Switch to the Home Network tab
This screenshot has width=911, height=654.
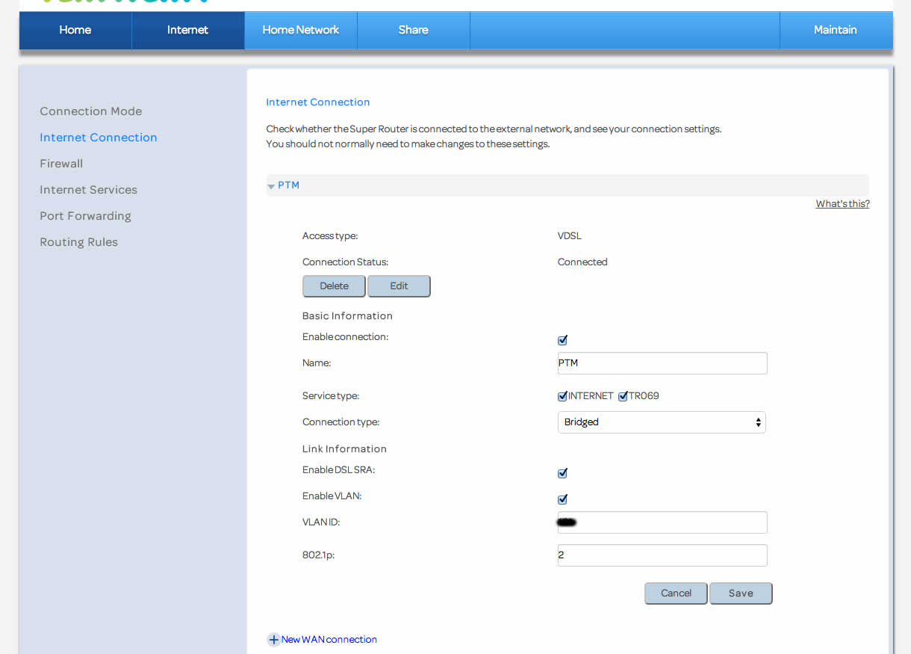point(301,30)
